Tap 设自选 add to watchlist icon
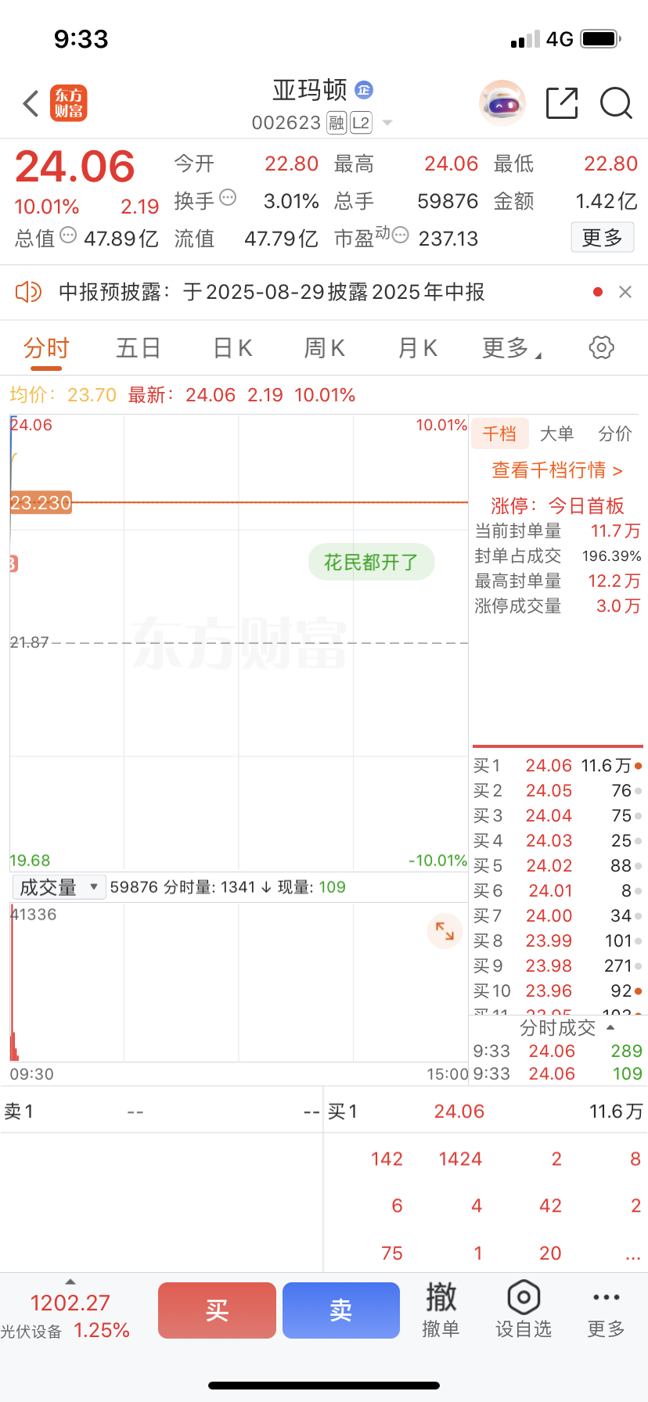The width and height of the screenshot is (648, 1402). tap(524, 1310)
